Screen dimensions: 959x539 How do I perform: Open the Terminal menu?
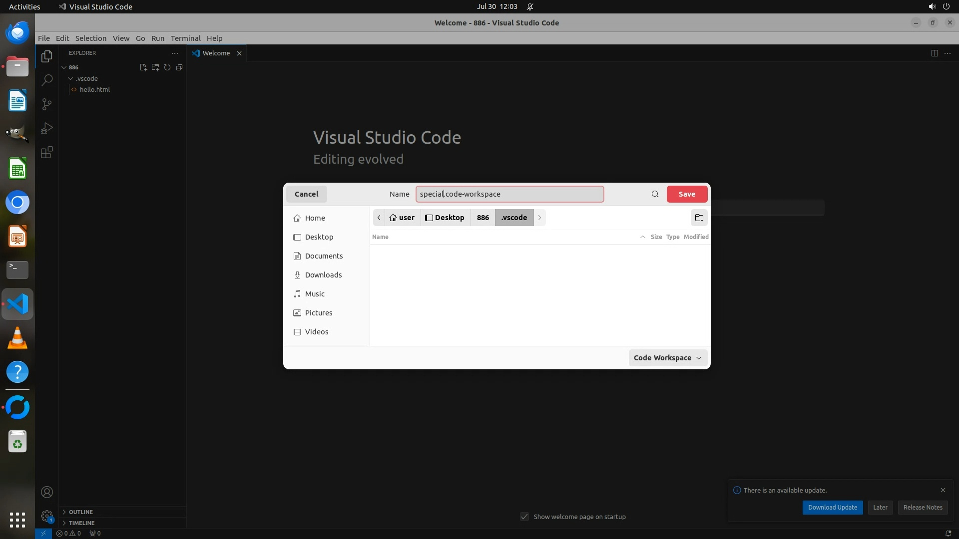pos(185,38)
